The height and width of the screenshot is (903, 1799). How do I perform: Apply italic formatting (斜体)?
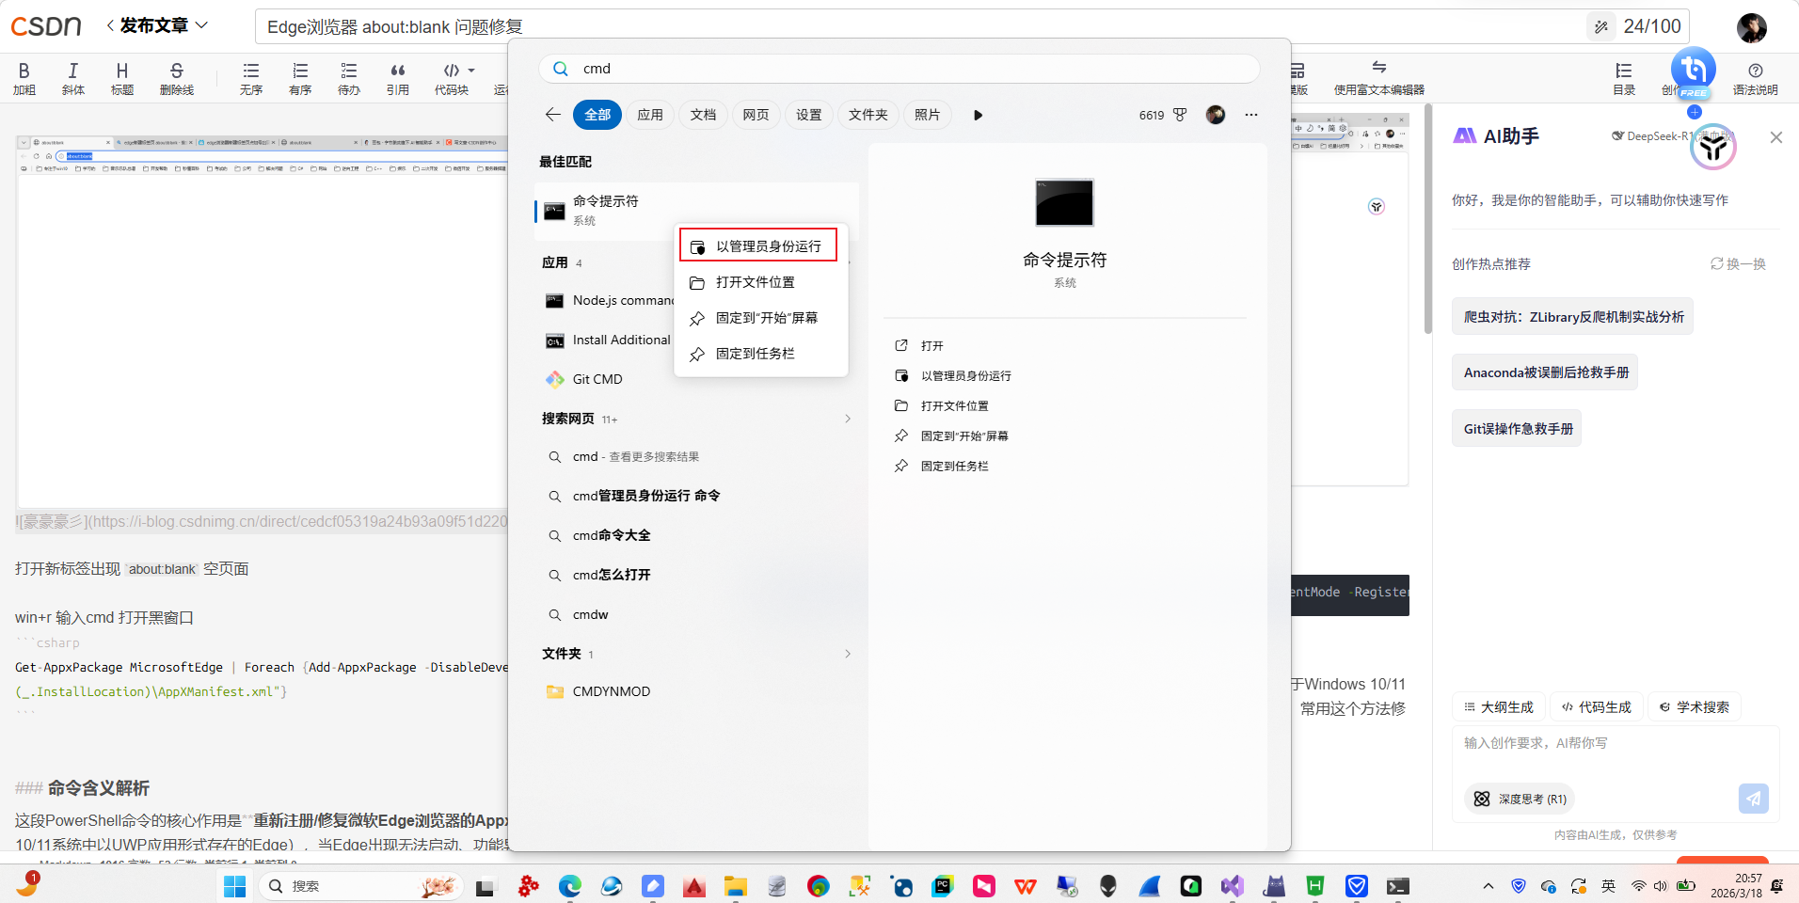73,78
